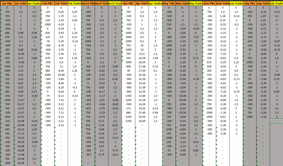Click June Total value -7,38
Viewport: 283px width, 166px height.
[x=223, y=92]
